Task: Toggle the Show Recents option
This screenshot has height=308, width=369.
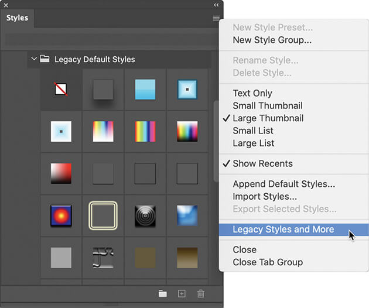Action: click(x=262, y=163)
